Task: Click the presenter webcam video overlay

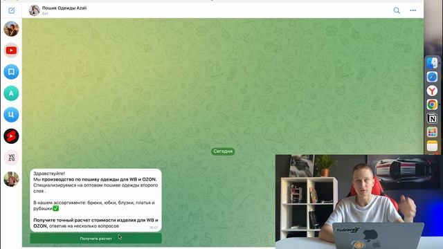Action: pos(359,201)
